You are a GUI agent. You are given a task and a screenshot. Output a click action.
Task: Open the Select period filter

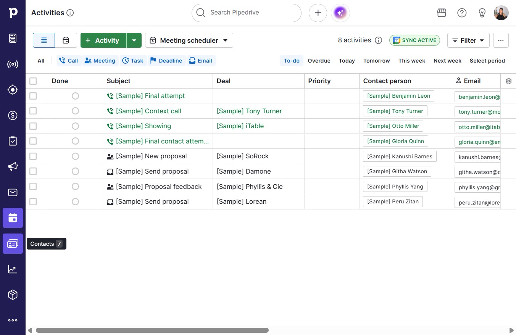[487, 61]
